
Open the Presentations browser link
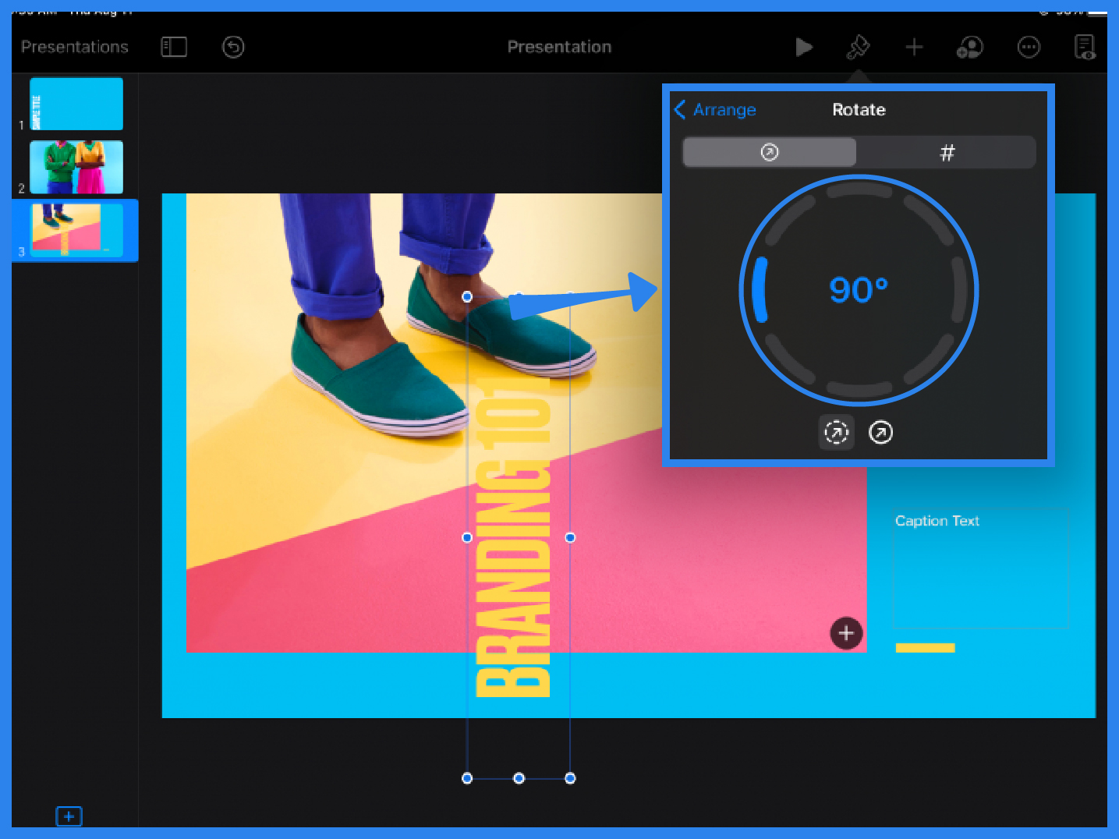pyautogui.click(x=75, y=47)
